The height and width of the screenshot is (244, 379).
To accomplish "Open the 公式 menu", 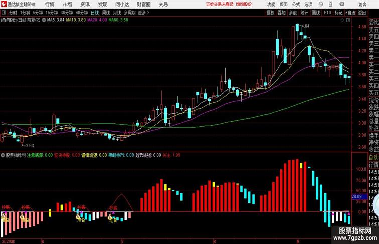I will tap(296, 4).
